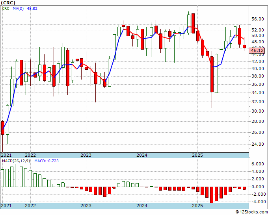Click 2021 on the price chart time axis

[6, 155]
